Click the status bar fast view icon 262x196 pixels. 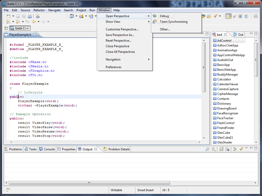[8, 190]
